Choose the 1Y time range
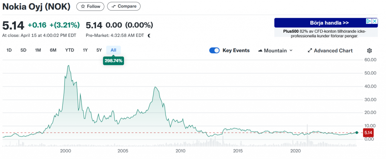 85,50
